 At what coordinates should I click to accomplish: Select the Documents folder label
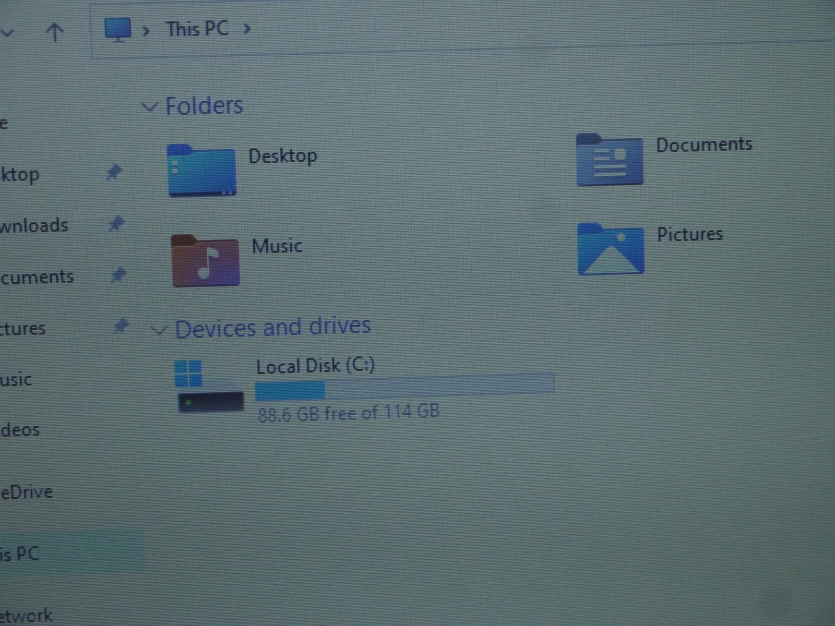click(x=704, y=145)
